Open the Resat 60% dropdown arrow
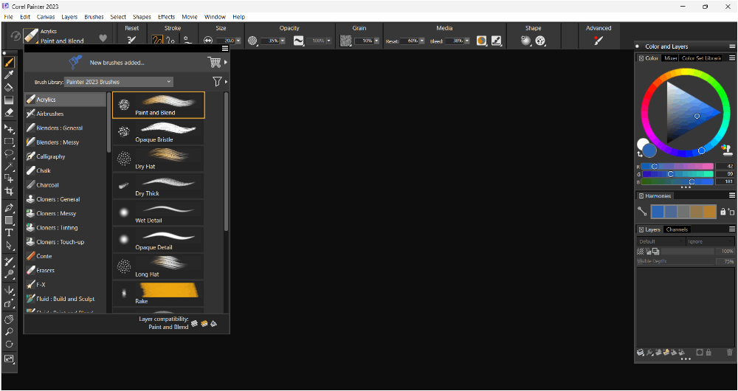 point(421,41)
